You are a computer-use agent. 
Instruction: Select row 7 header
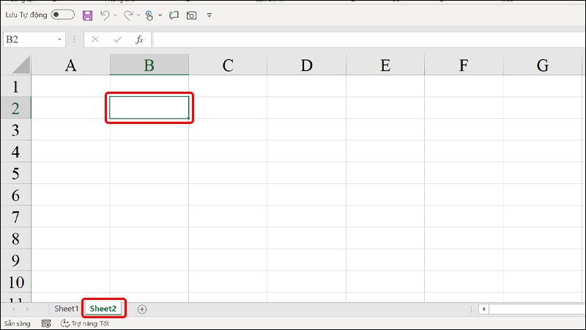pos(15,216)
